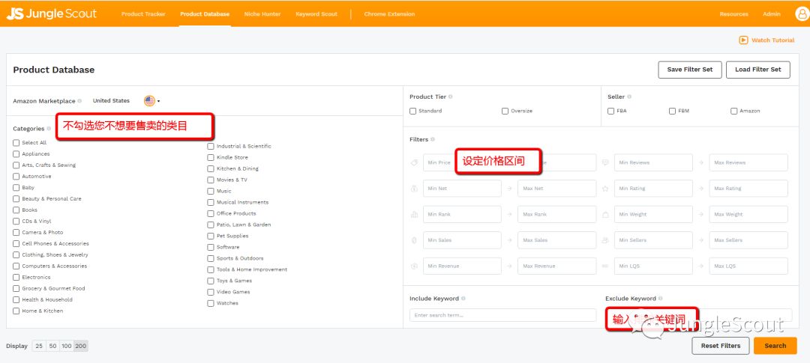The height and width of the screenshot is (363, 810).
Task: Click the info icon beside Amazon Marketplace
Action: (79, 101)
